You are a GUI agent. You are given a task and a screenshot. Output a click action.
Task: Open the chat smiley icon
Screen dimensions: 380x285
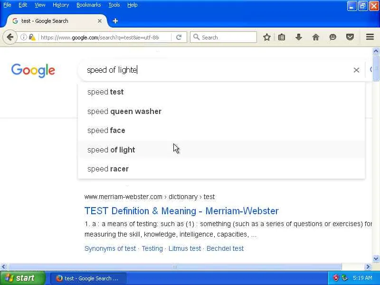click(333, 37)
